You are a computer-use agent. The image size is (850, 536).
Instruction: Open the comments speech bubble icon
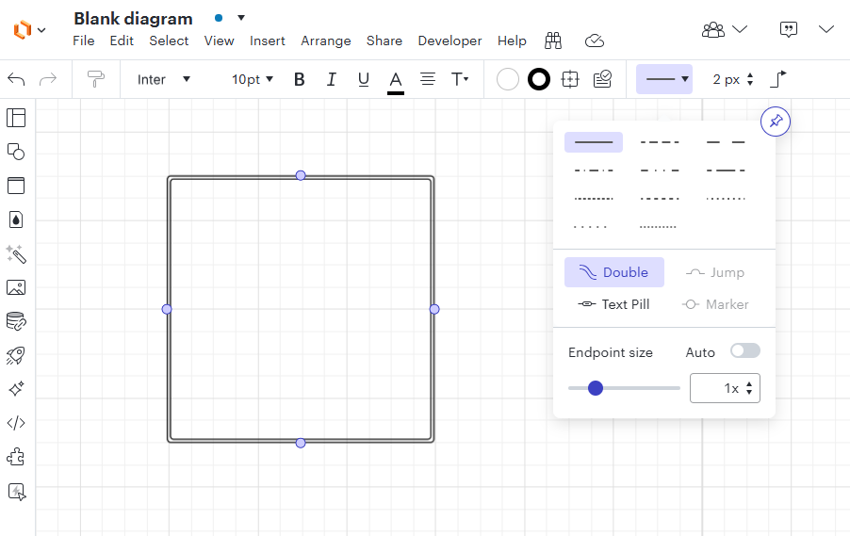coord(788,29)
